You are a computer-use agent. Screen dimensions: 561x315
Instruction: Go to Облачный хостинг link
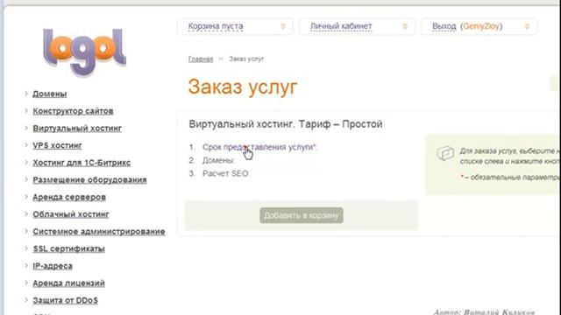click(71, 214)
